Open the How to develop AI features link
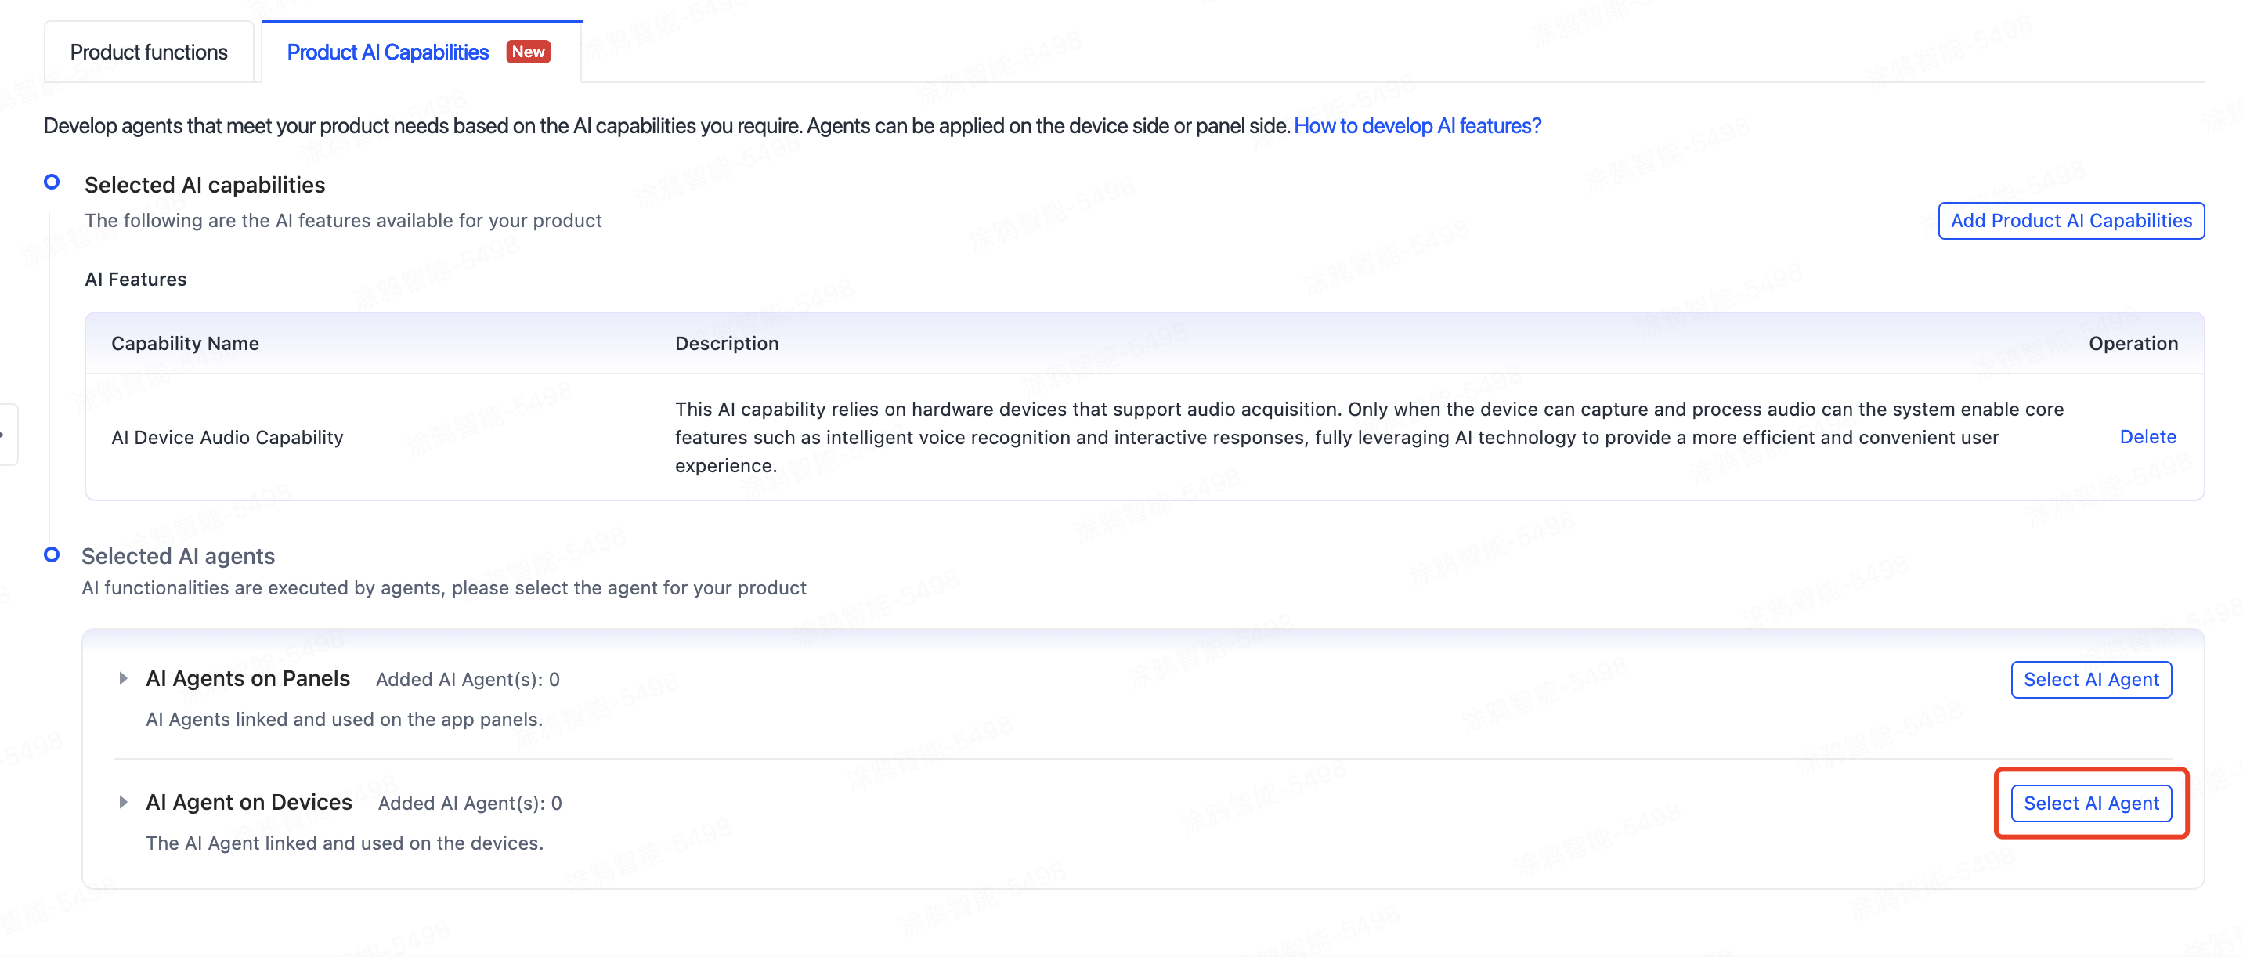The image size is (2243, 957). click(1417, 126)
